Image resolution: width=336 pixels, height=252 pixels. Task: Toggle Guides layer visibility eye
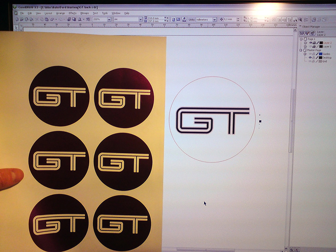coord(310,54)
